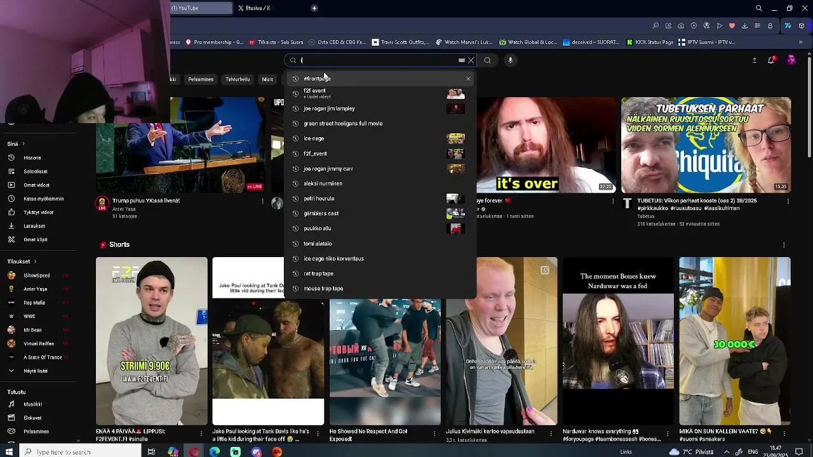813x457 pixels.
Task: Select the Mixit filter chip
Action: click(x=267, y=79)
